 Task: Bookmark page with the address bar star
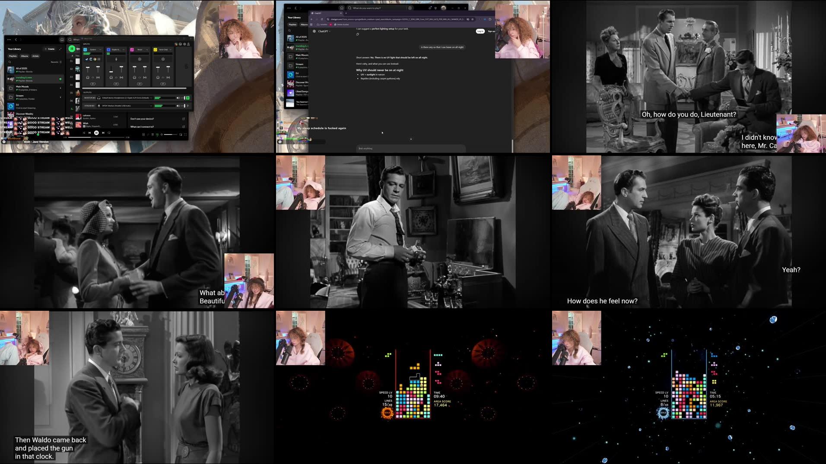point(473,19)
